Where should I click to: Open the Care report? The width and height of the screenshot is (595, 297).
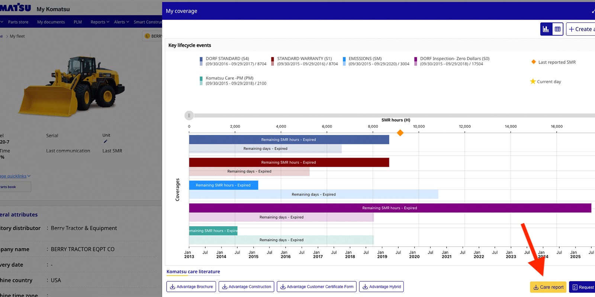tap(548, 287)
